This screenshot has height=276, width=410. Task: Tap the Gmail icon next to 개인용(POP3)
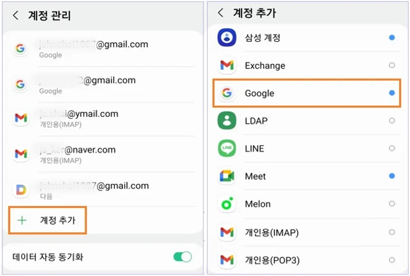point(227,260)
